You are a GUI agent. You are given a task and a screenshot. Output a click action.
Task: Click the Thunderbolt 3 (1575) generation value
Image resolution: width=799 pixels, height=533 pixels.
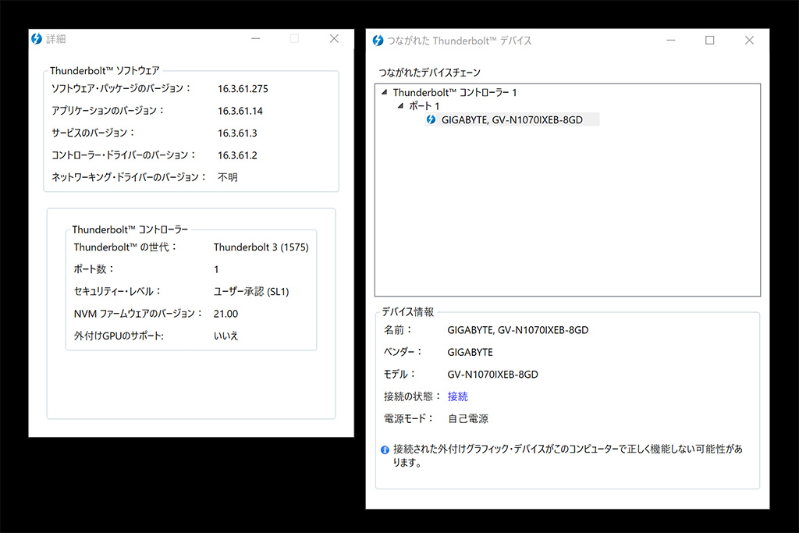point(261,247)
